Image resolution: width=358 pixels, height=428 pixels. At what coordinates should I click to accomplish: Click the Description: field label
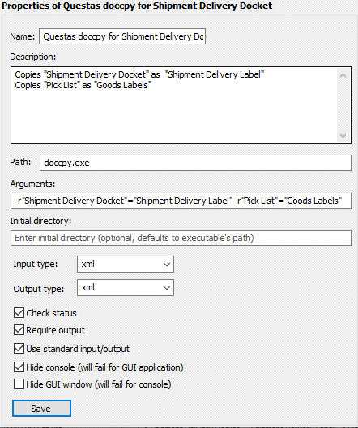[32, 57]
